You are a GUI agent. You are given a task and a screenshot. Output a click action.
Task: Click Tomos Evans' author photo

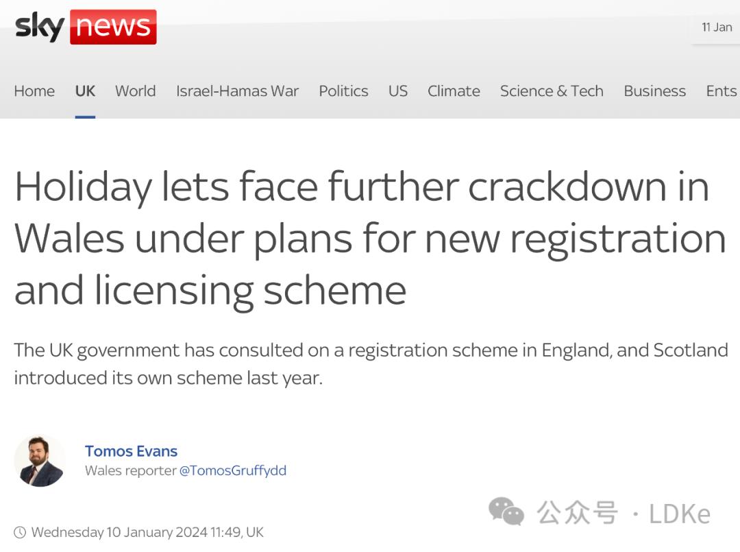(x=40, y=461)
